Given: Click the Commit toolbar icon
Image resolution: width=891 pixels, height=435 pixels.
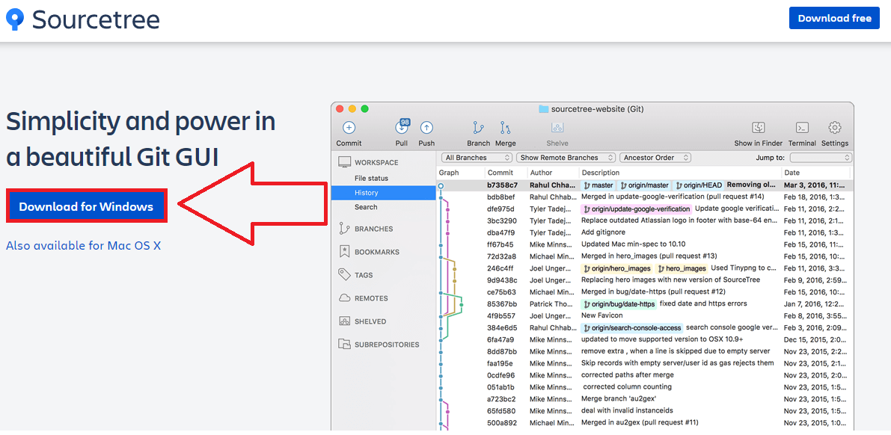Looking at the screenshot, I should 349,128.
